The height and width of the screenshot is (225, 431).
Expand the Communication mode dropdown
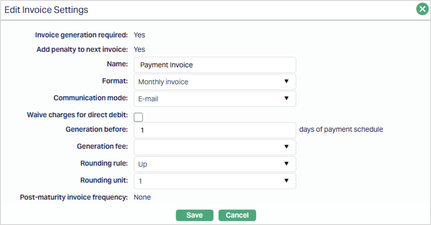(x=215, y=98)
